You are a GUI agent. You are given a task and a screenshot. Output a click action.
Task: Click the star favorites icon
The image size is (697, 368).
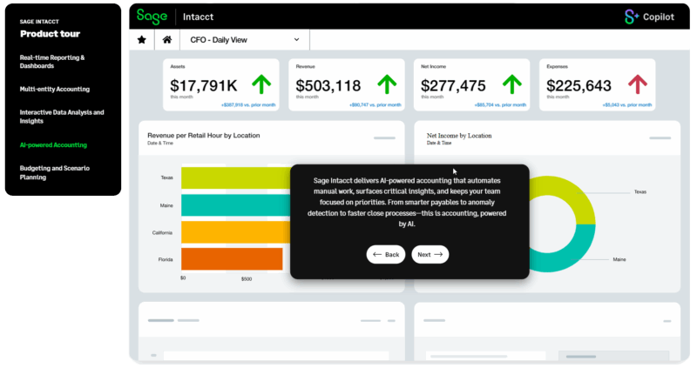[142, 40]
